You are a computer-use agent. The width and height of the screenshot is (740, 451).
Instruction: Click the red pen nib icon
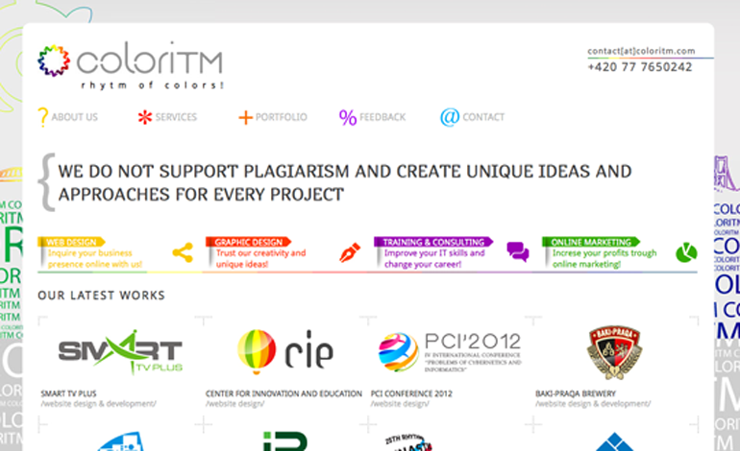click(350, 253)
